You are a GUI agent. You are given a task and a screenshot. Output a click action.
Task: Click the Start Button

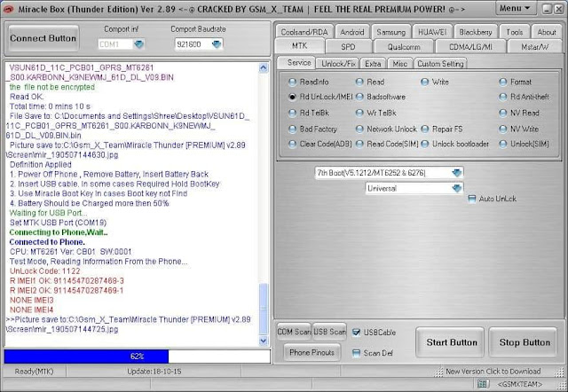pos(452,342)
